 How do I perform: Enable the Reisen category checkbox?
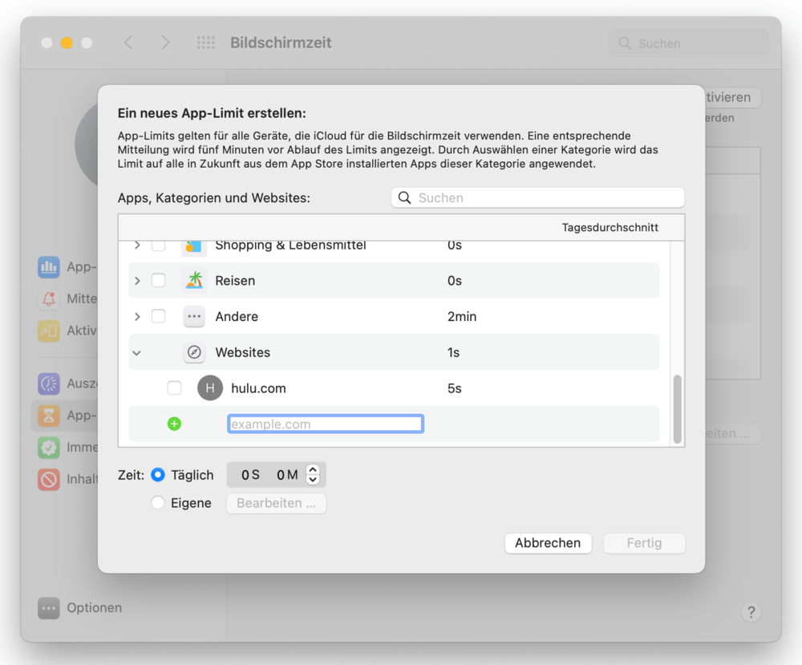click(159, 281)
